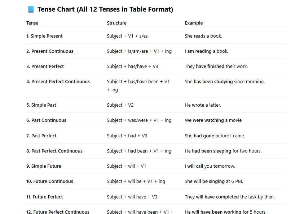
Task: Click the 6. Past Continuous row label
Action: (x=46, y=120)
